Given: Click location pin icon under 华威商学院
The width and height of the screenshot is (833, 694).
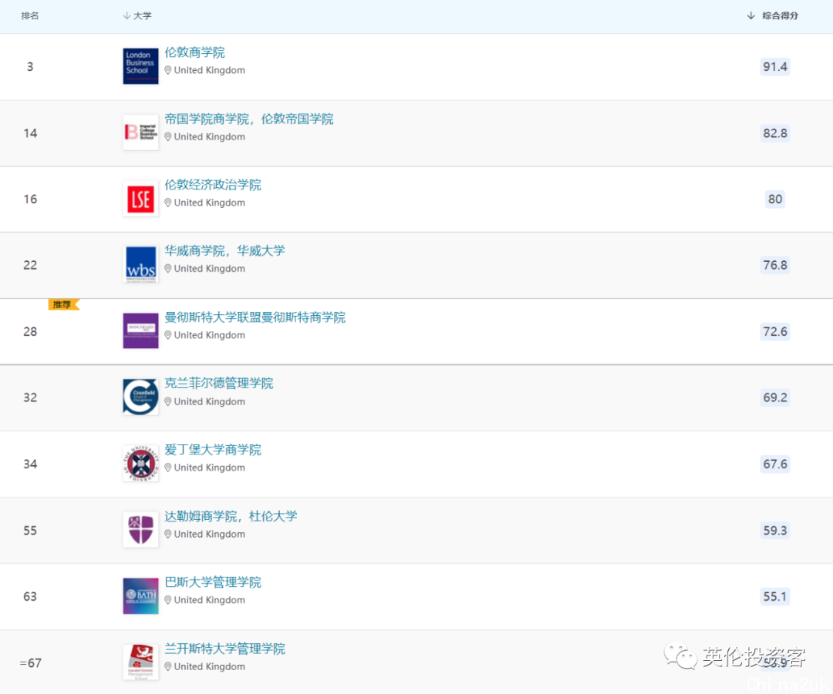Looking at the screenshot, I should click(168, 269).
